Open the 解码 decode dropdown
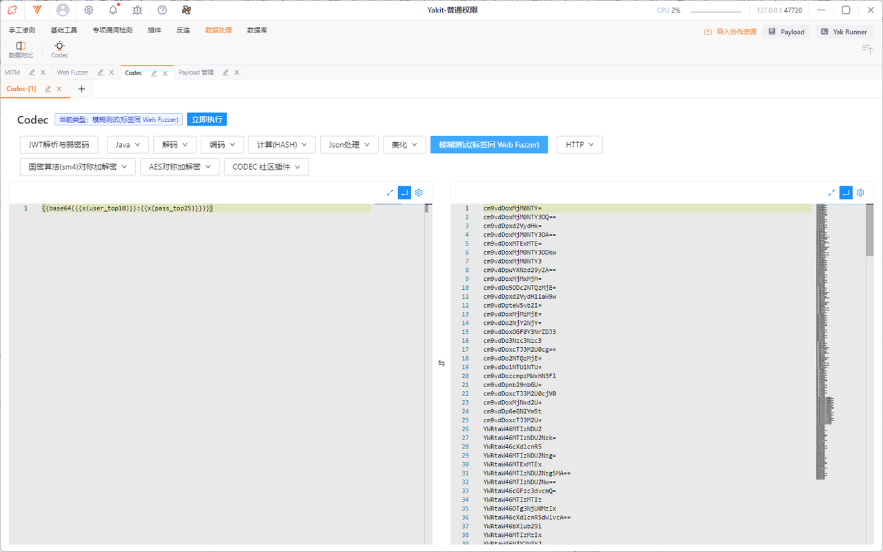Screen dimensions: 883x552 175,145
